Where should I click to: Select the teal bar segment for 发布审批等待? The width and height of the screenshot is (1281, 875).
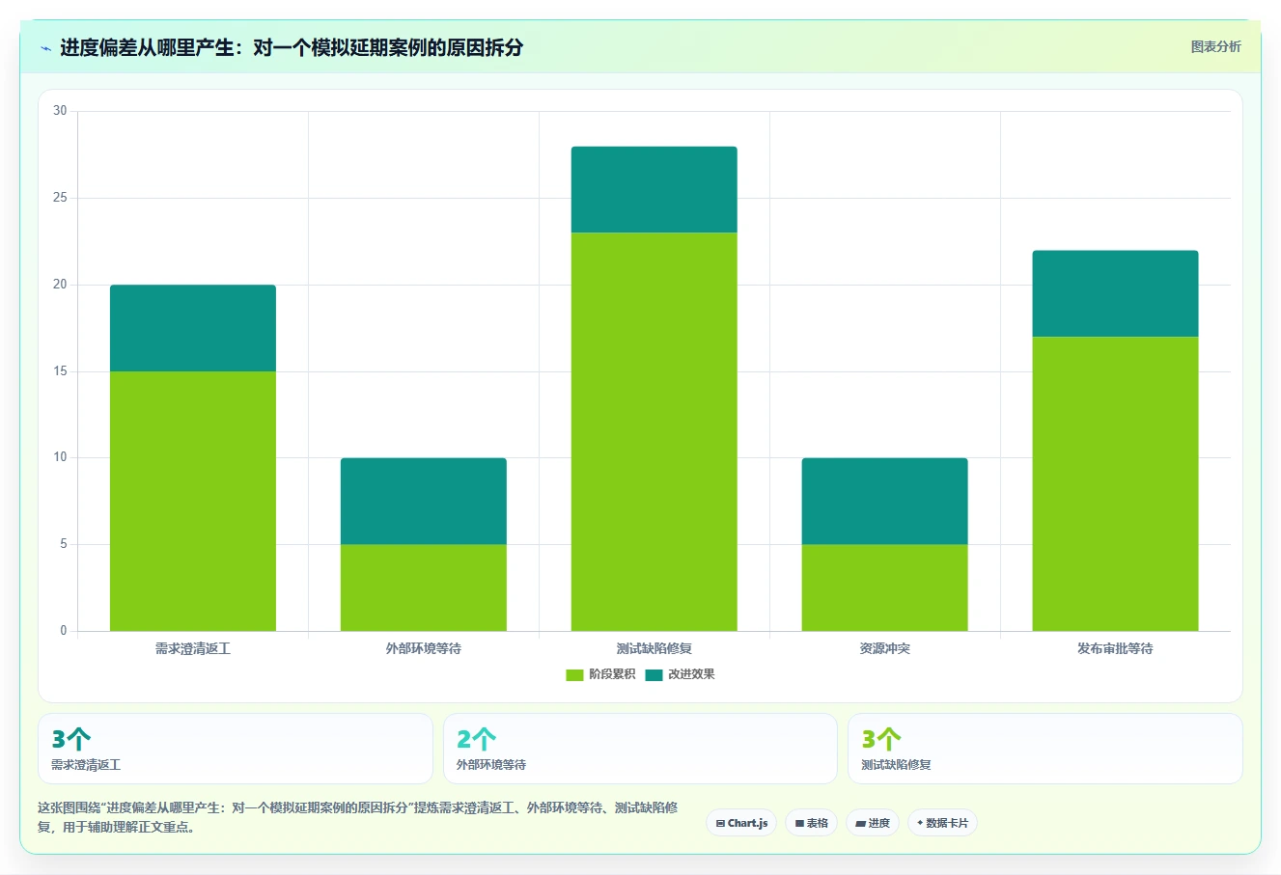click(1116, 293)
